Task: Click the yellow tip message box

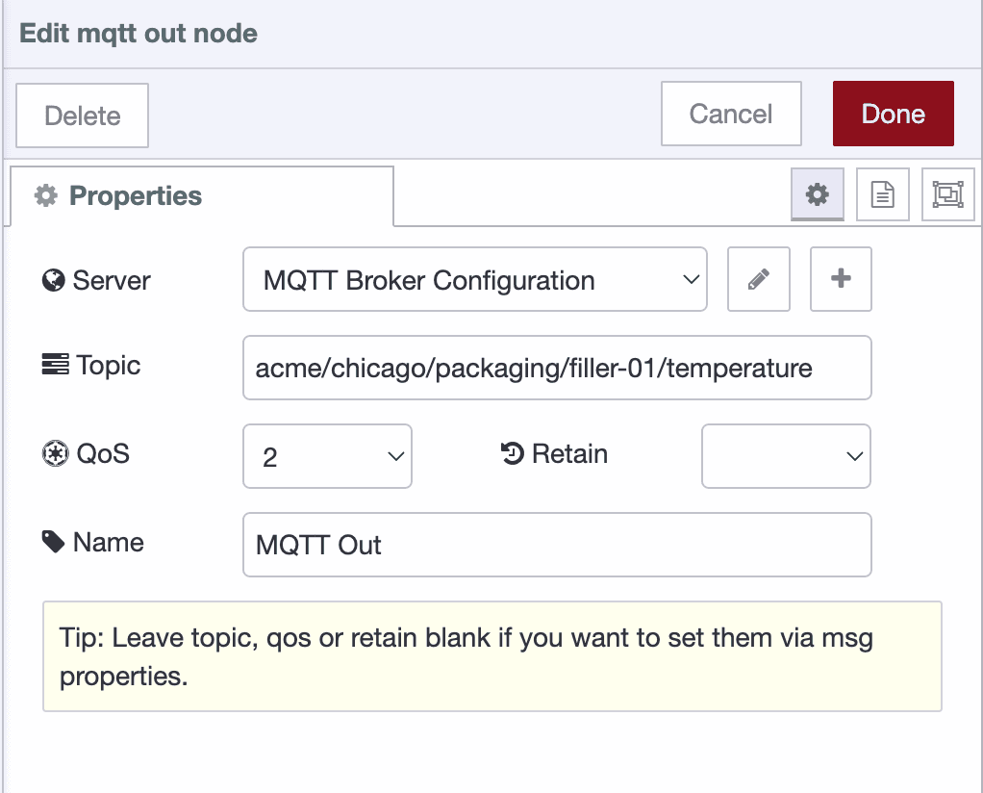Action: pos(491,655)
